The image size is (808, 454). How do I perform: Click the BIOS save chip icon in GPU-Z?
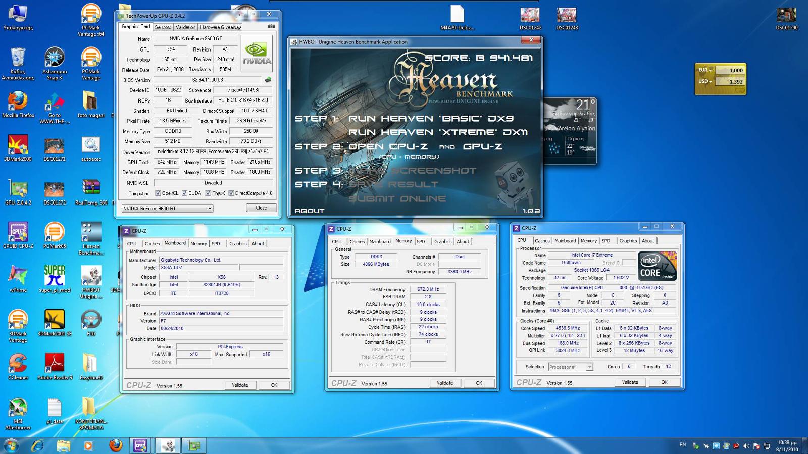[268, 80]
